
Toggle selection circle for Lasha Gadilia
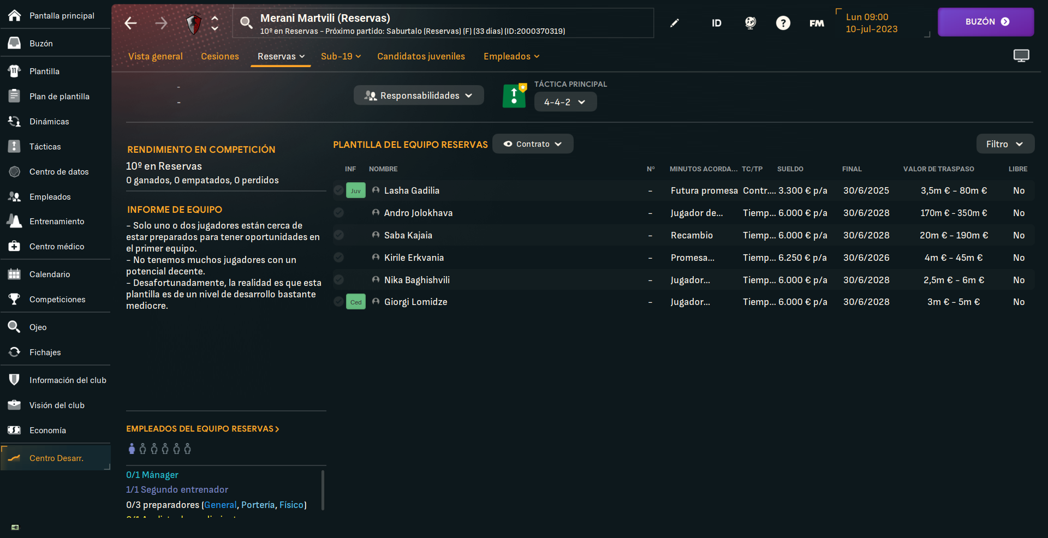[338, 190]
